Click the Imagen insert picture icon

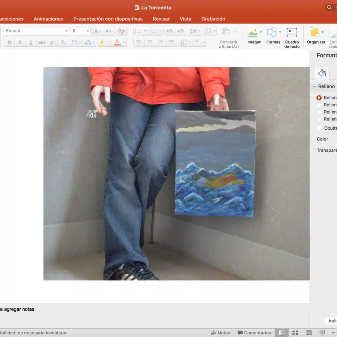pos(253,33)
